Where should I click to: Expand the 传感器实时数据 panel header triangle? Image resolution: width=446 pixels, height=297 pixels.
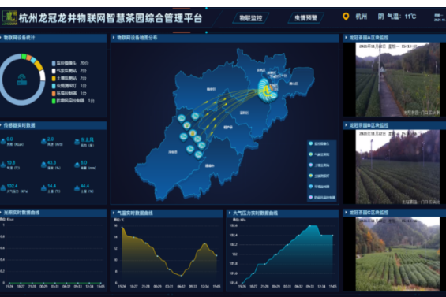(1, 125)
